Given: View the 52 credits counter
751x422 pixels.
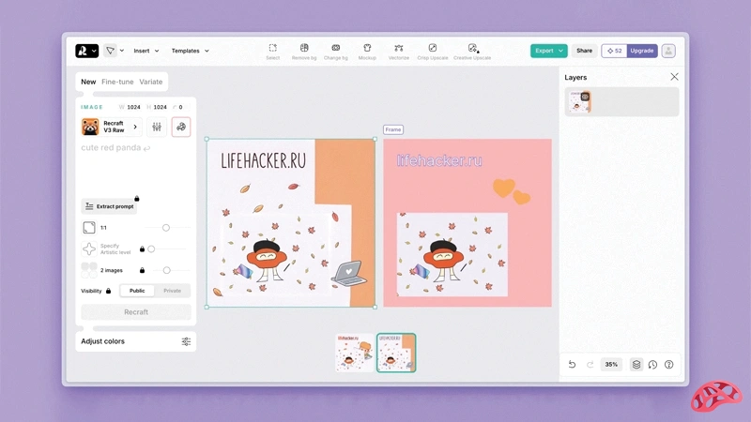Looking at the screenshot, I should pos(615,51).
